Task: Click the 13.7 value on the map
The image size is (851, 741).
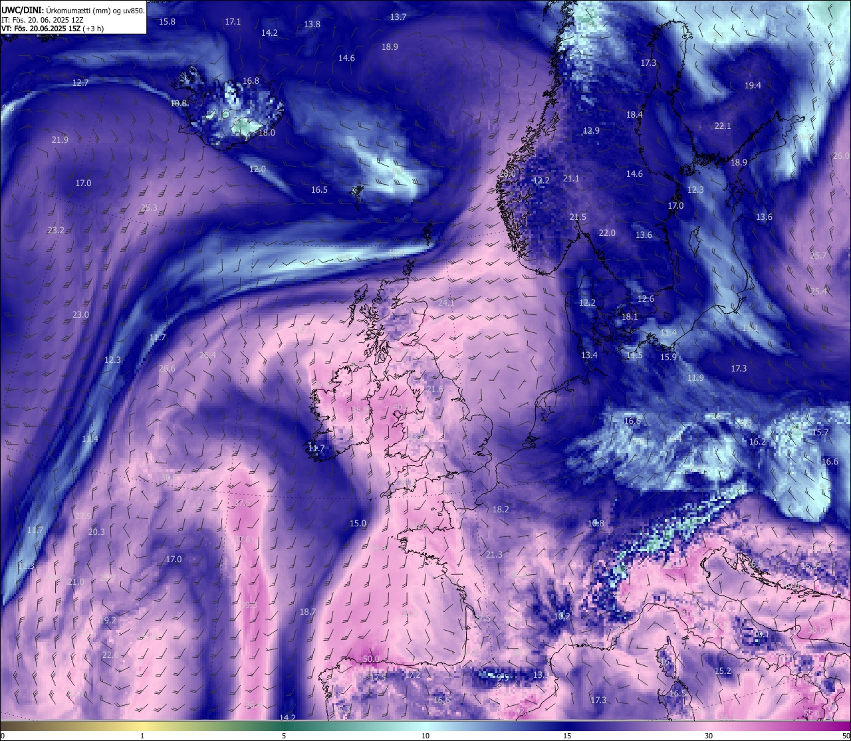Action: 398,17
